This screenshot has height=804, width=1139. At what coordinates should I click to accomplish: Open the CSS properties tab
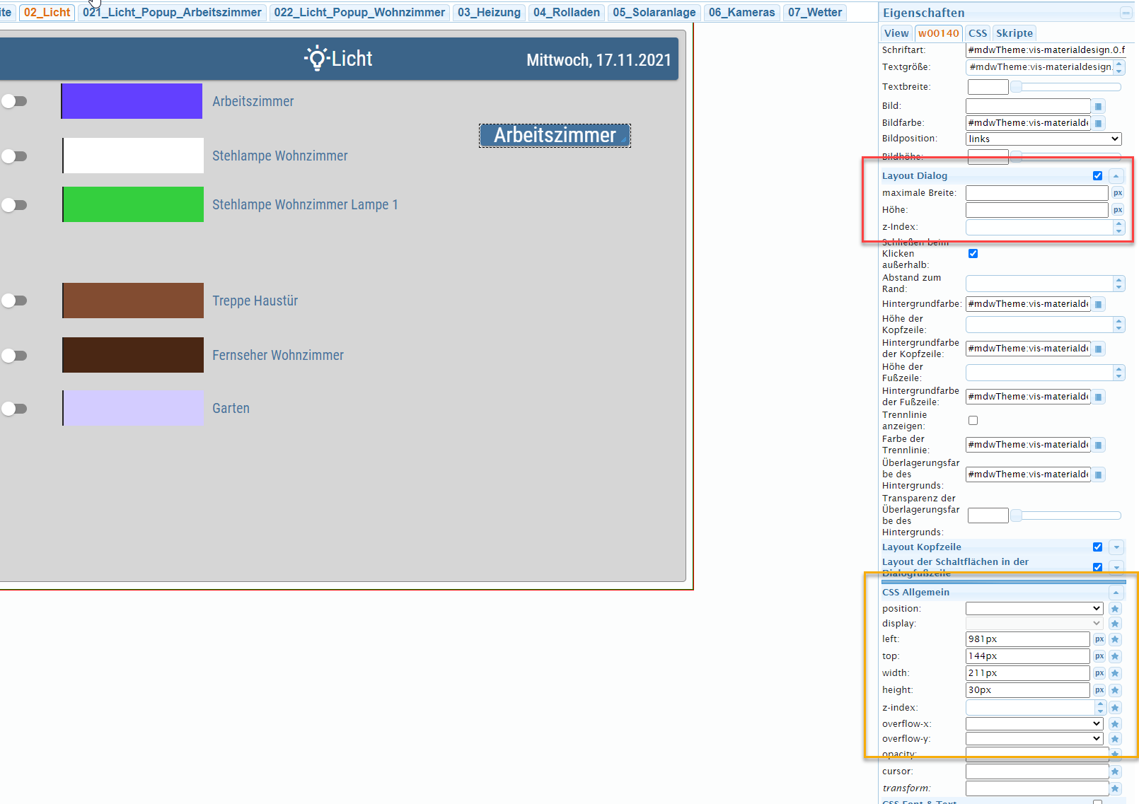[x=978, y=33]
